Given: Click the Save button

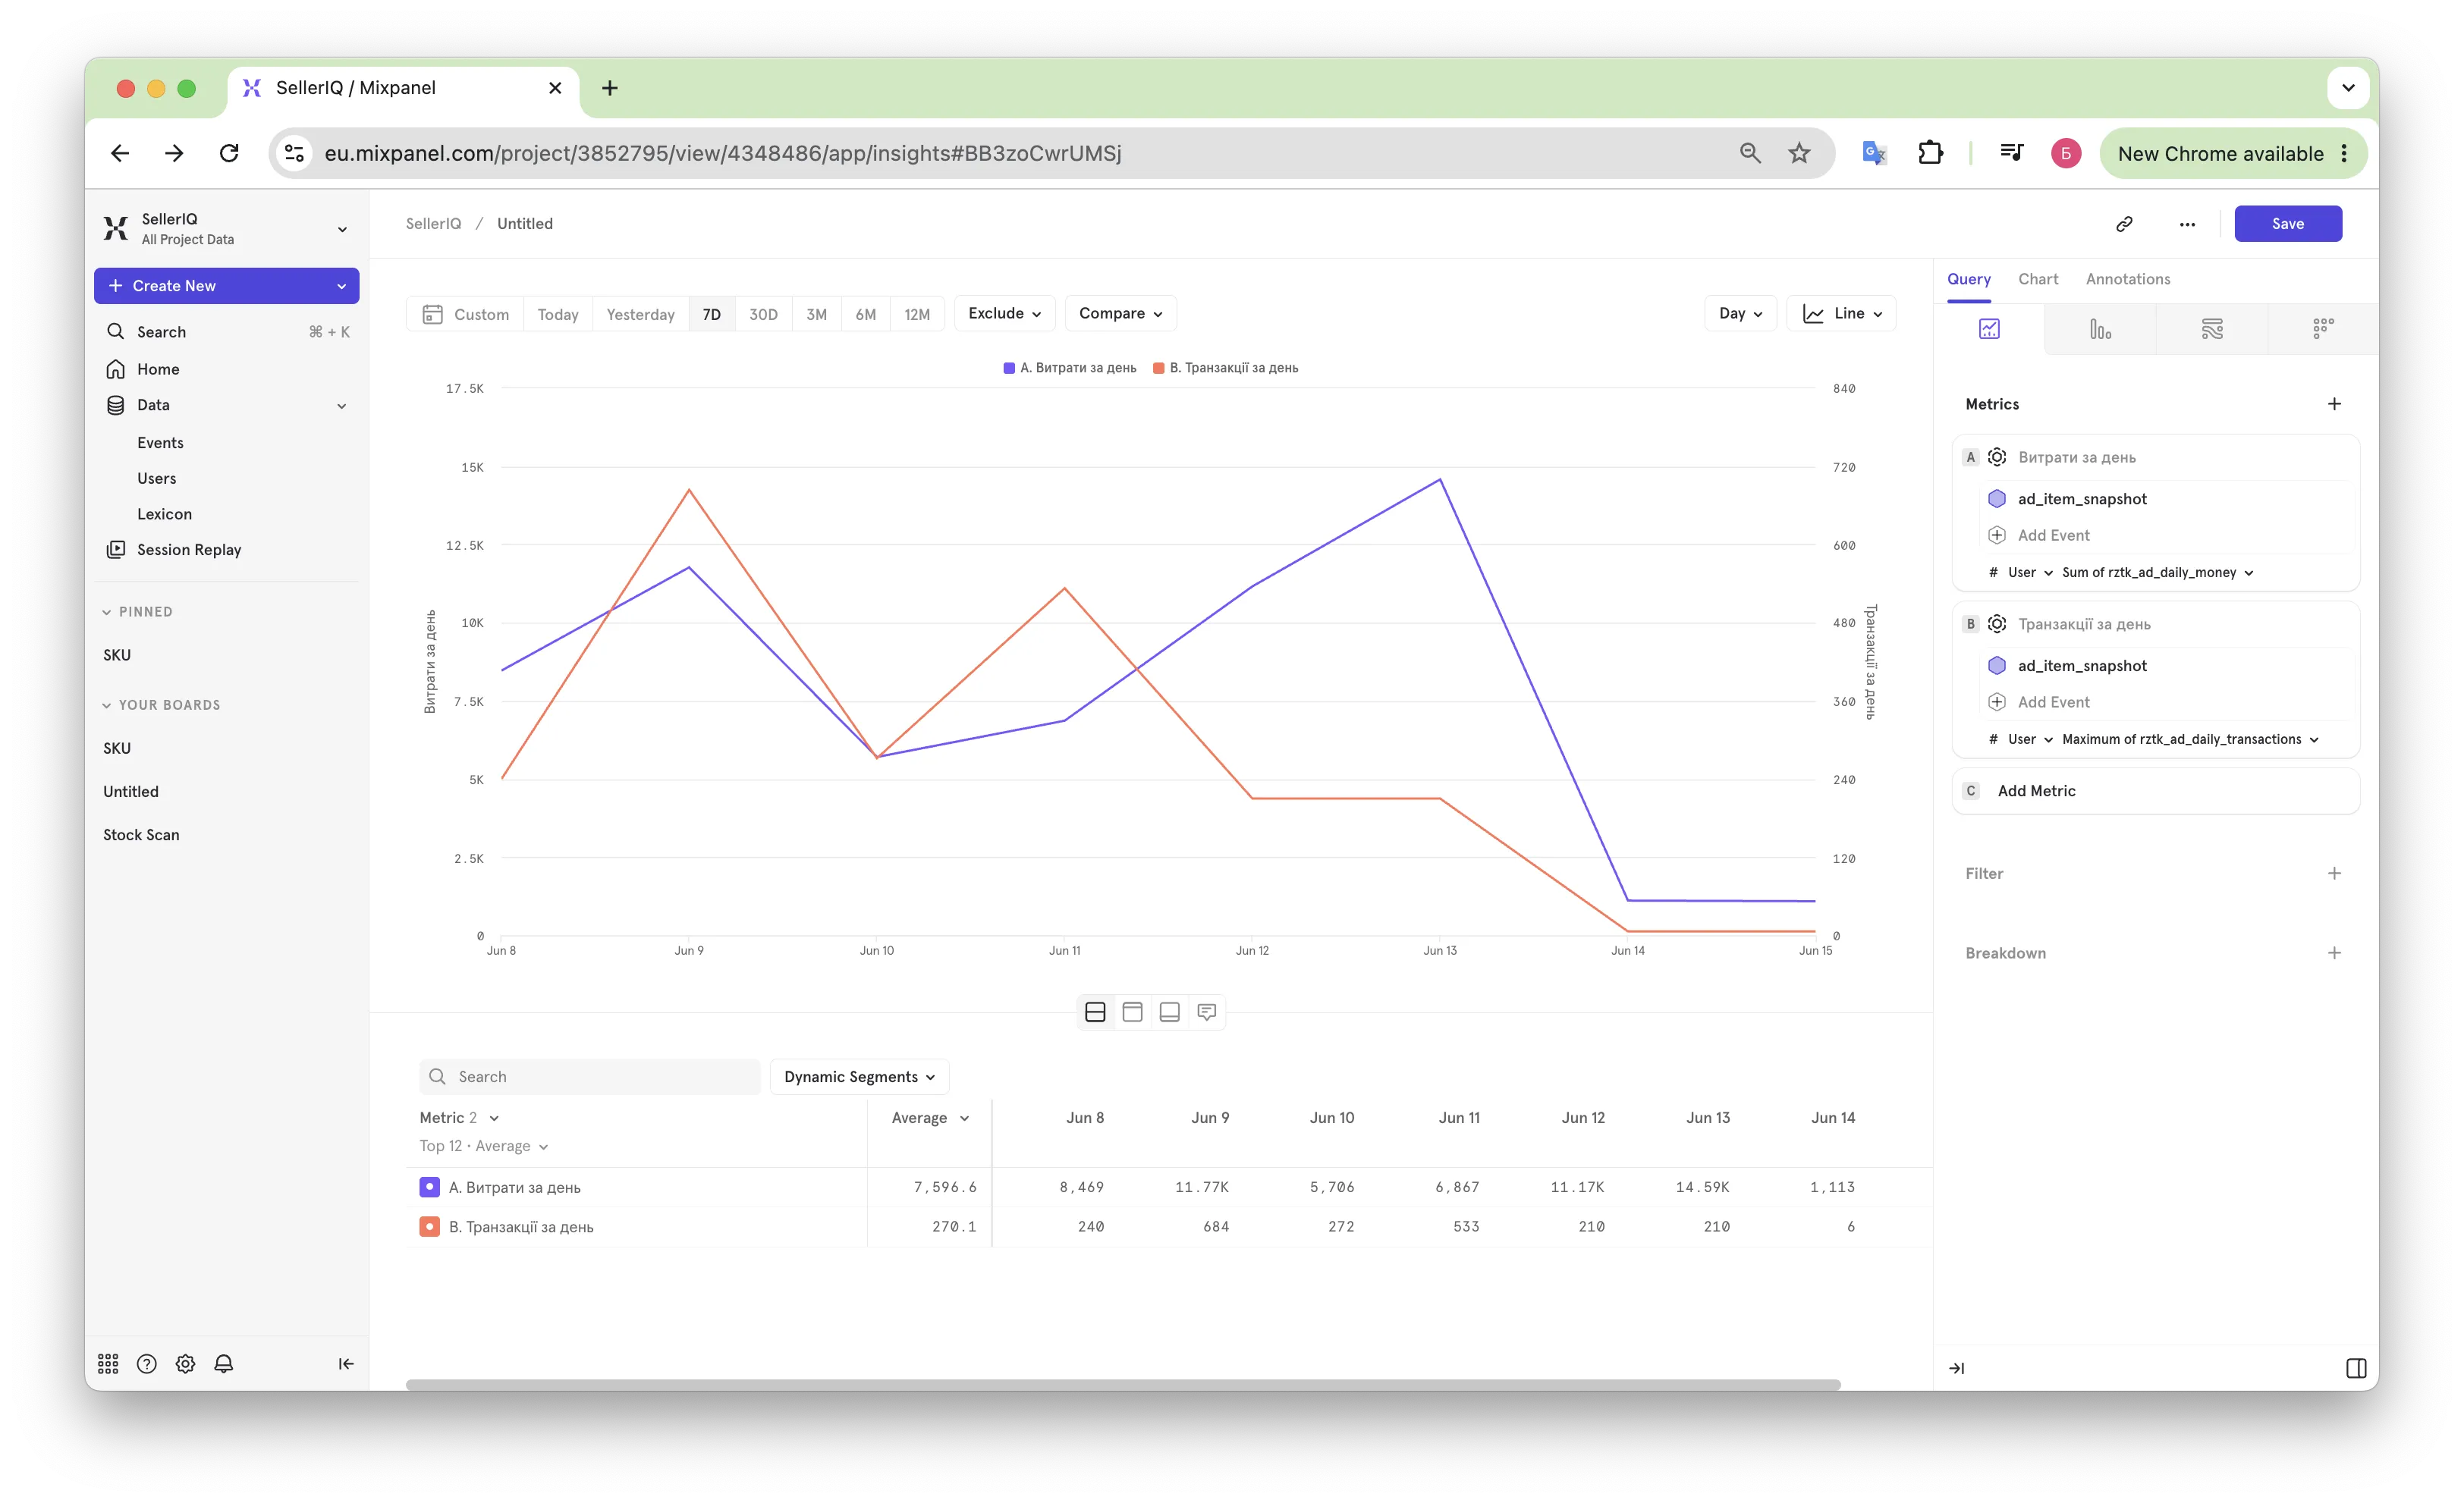Looking at the screenshot, I should tap(2287, 224).
